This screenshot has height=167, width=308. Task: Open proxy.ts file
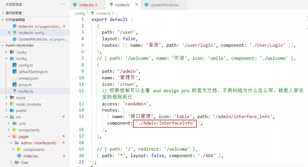pyautogui.click(x=25, y=85)
